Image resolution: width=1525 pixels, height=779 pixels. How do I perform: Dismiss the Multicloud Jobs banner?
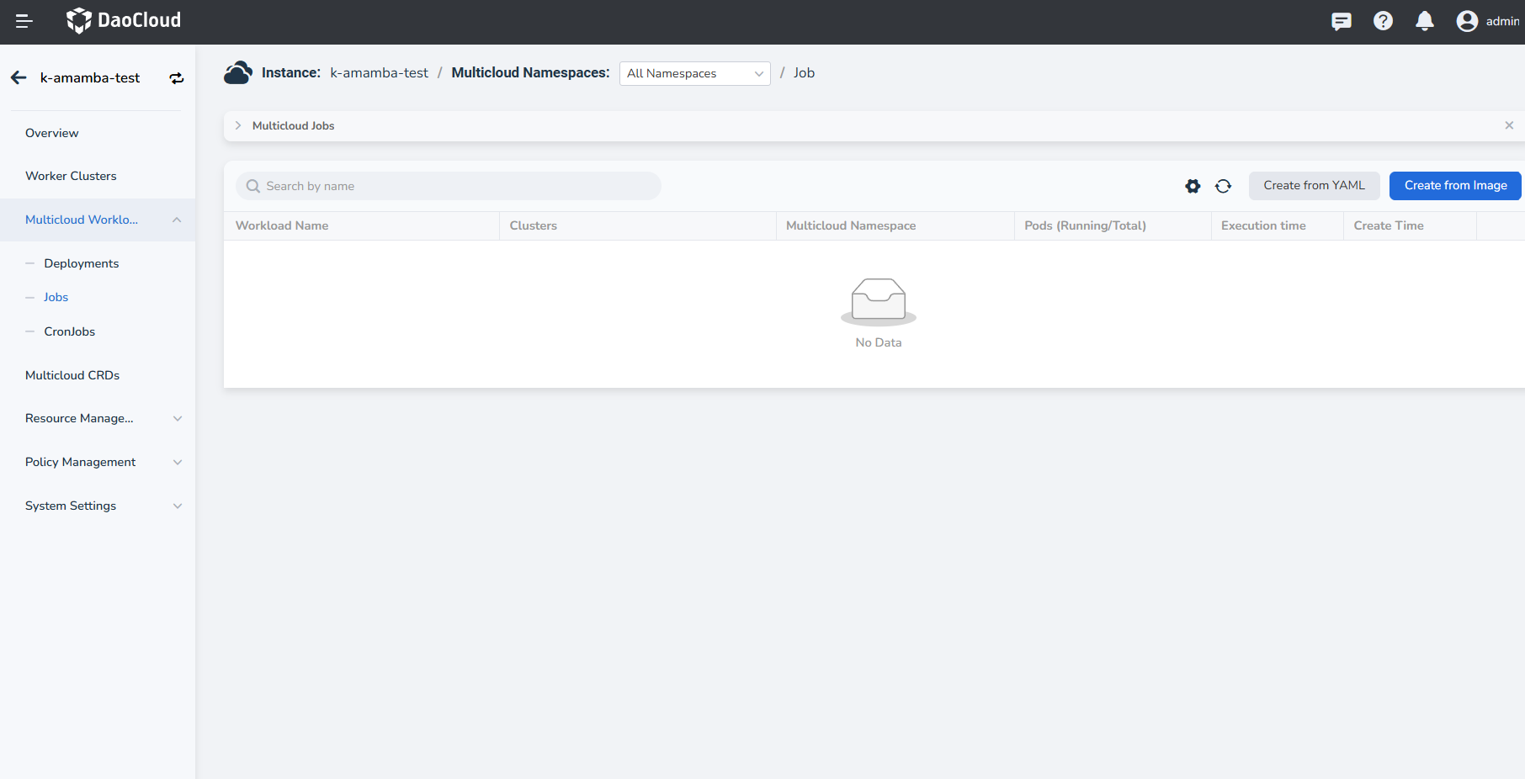[1509, 125]
